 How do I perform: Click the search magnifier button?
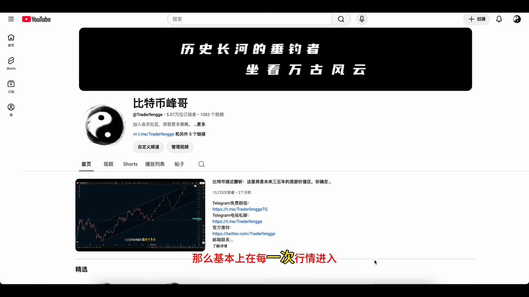pyautogui.click(x=341, y=19)
